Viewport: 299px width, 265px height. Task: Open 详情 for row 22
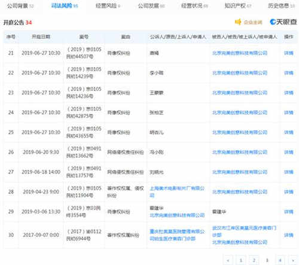[289, 73]
